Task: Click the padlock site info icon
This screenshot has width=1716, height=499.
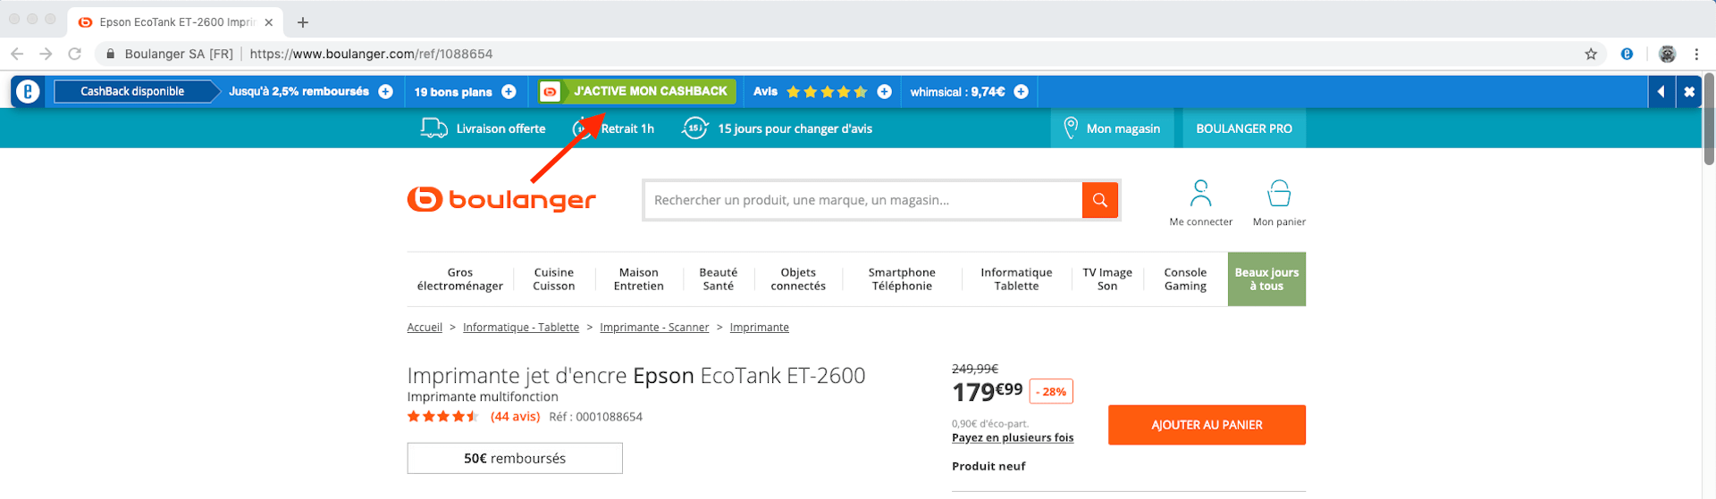Action: [x=110, y=54]
